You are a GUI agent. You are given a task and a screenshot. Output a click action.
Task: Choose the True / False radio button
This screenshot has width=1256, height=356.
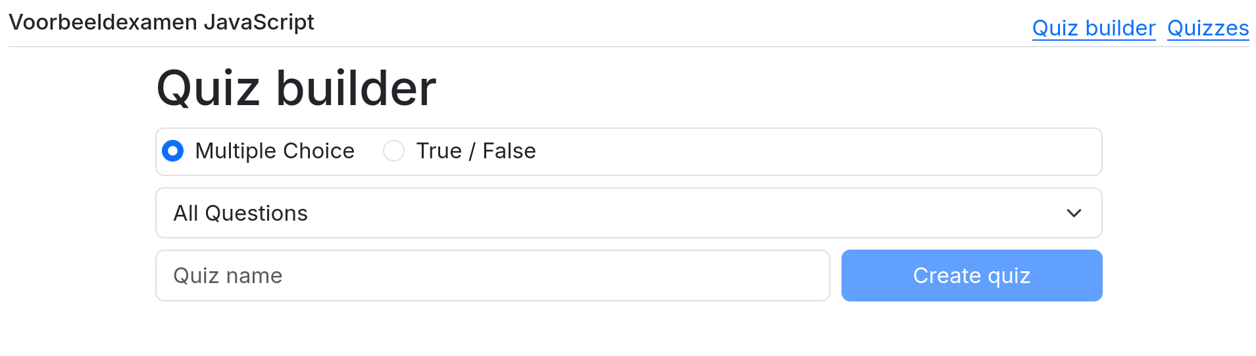click(x=393, y=151)
